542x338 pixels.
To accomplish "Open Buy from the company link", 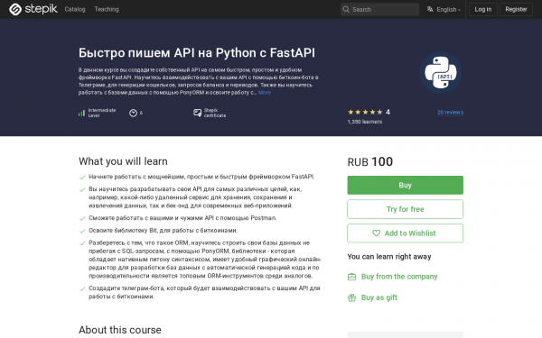I will 399,277.
